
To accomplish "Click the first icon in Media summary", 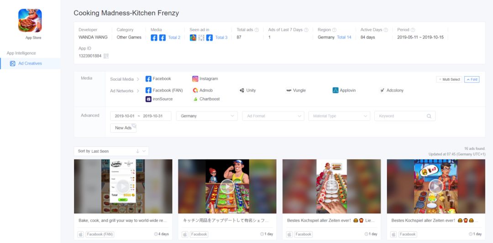I will (x=154, y=38).
